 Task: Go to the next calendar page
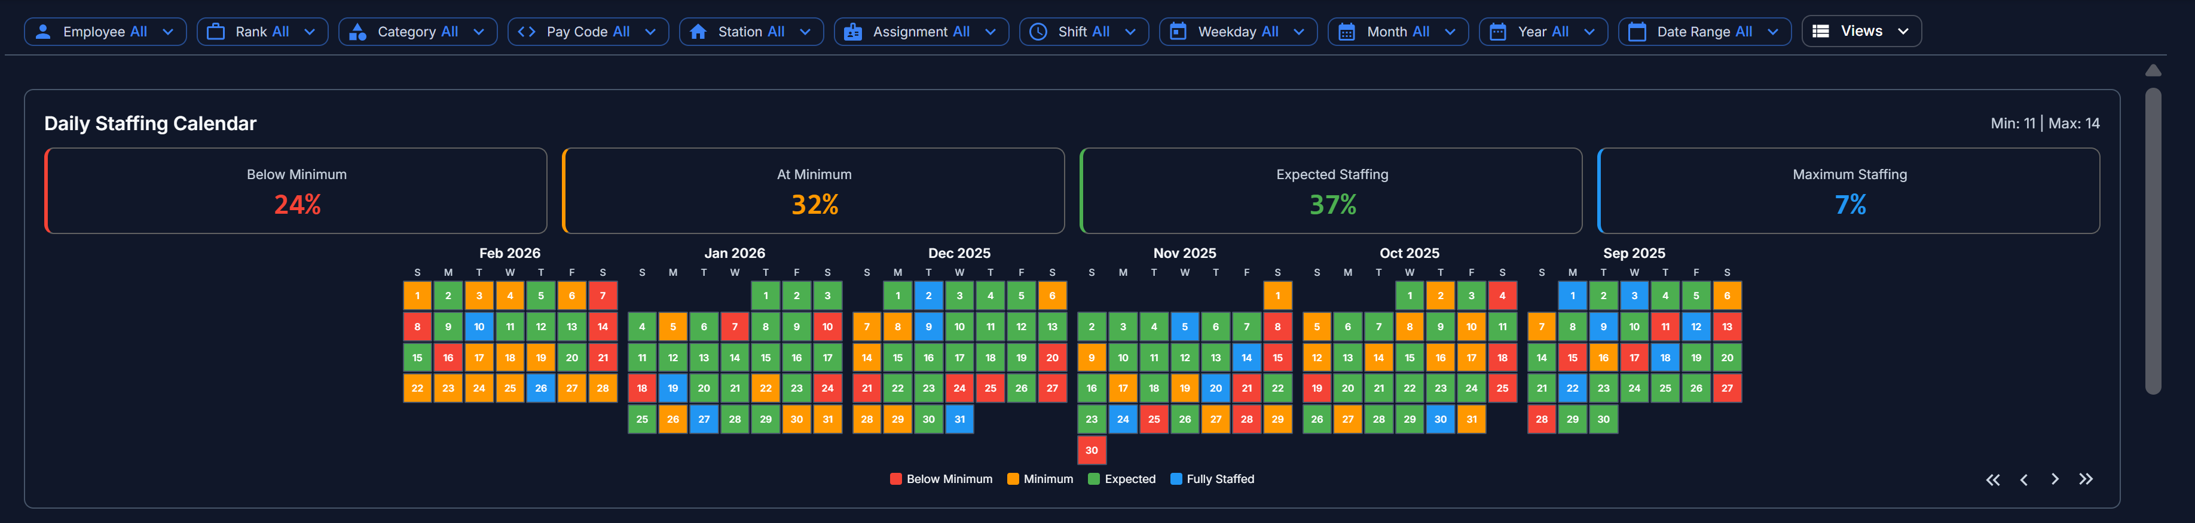pos(2055,479)
